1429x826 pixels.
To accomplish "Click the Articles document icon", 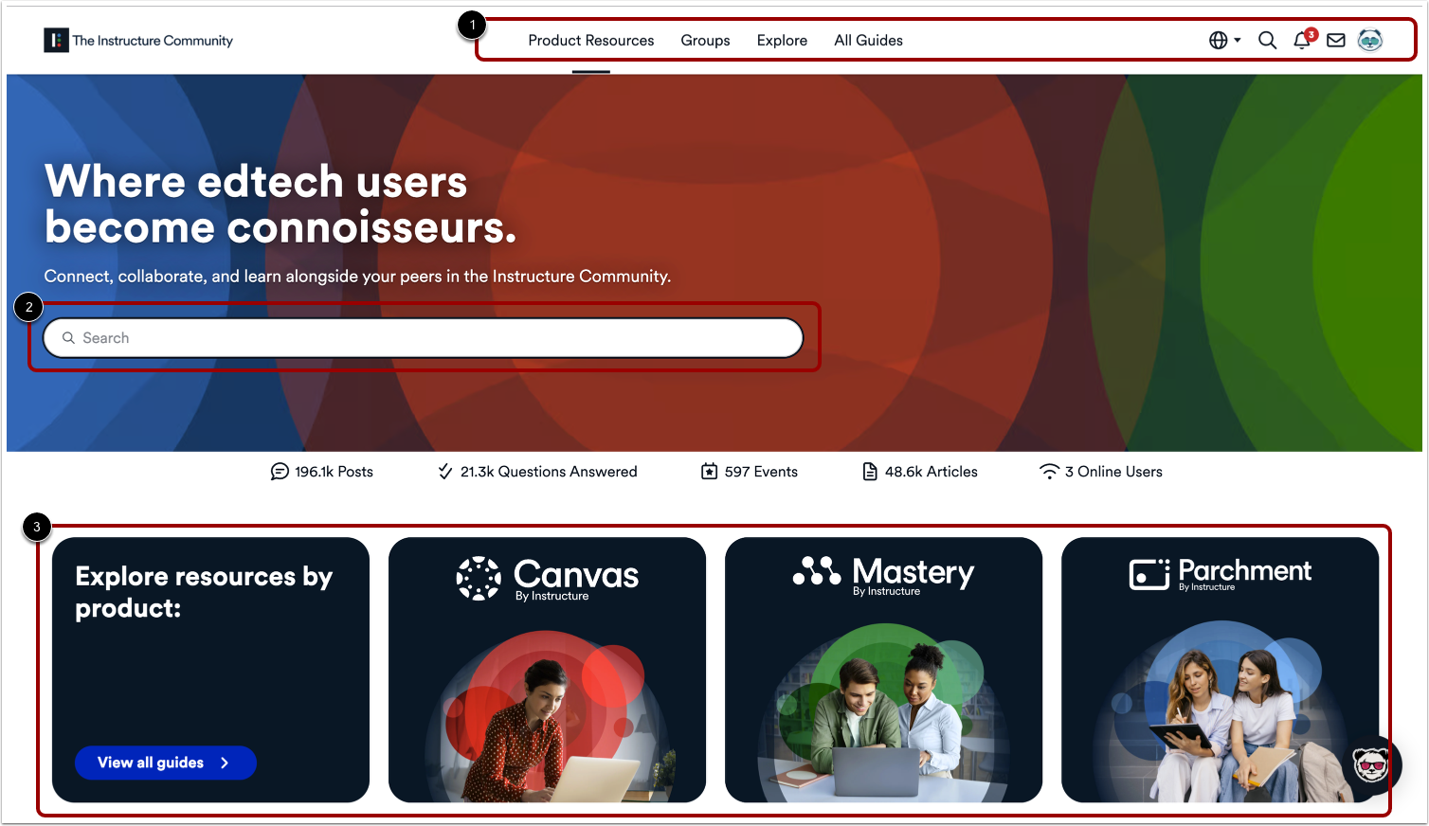I will tap(870, 472).
